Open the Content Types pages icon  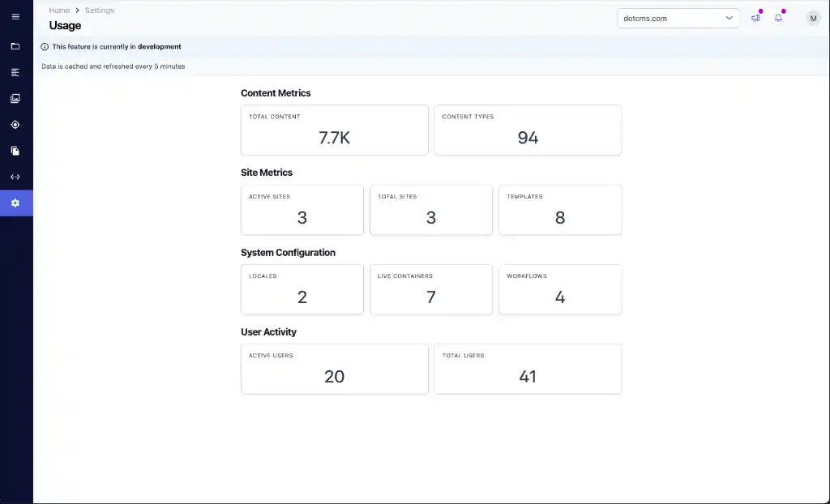coord(16,151)
